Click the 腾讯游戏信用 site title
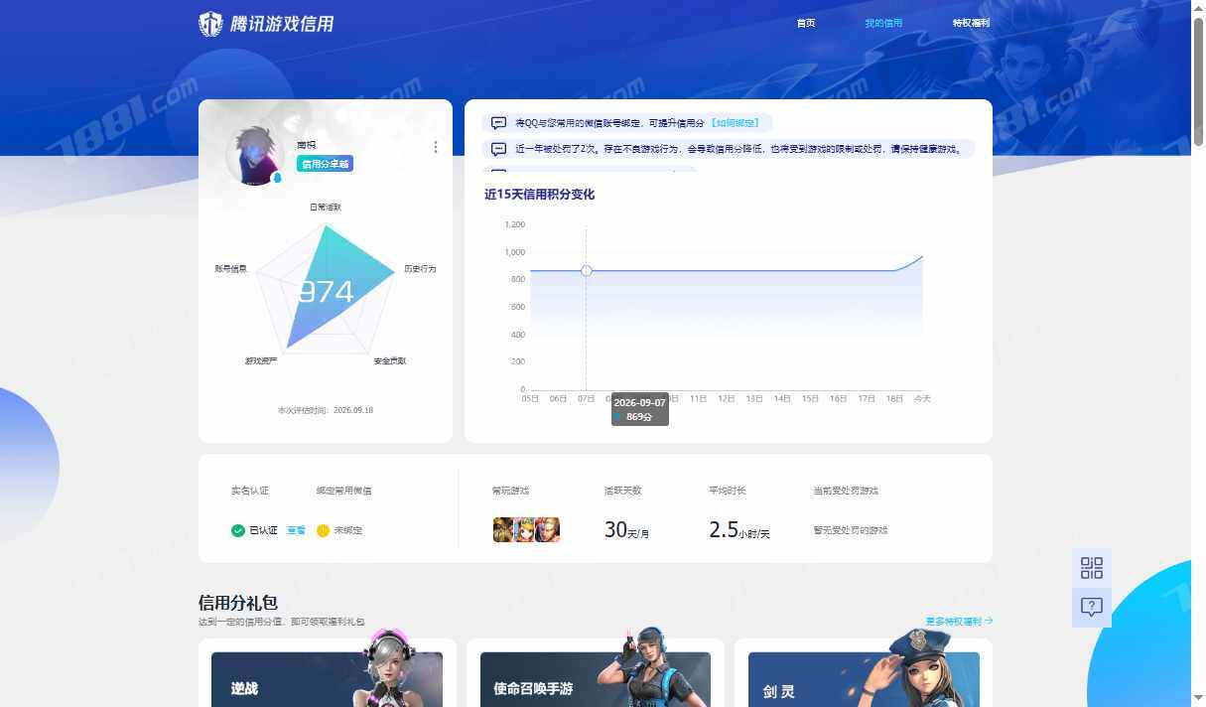The height and width of the screenshot is (707, 1206). 282,24
